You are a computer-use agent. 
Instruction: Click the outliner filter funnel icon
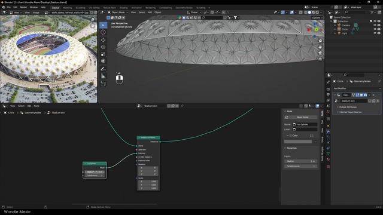tap(372, 12)
